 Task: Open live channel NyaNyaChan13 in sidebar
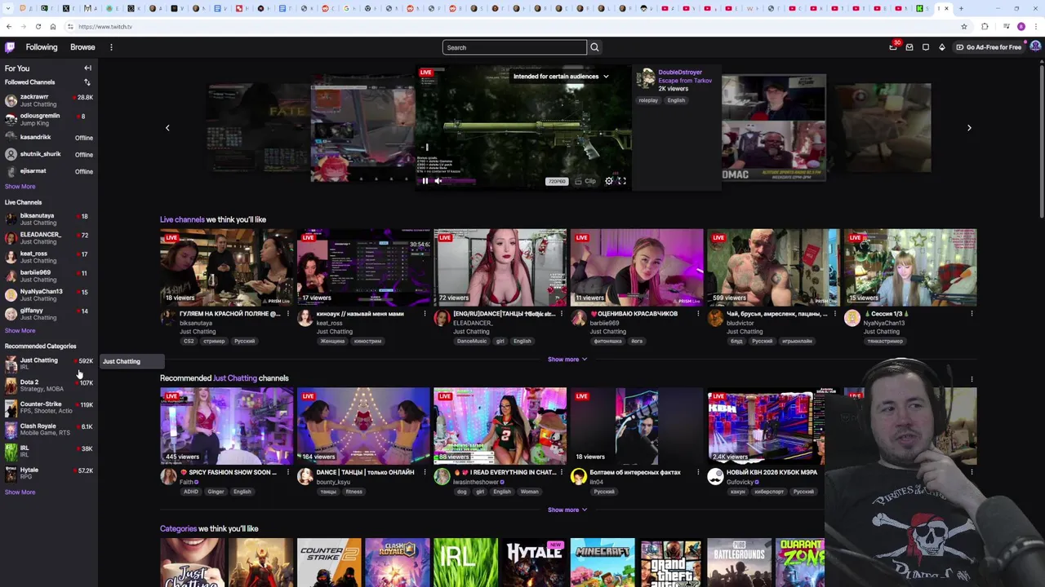[x=48, y=294]
